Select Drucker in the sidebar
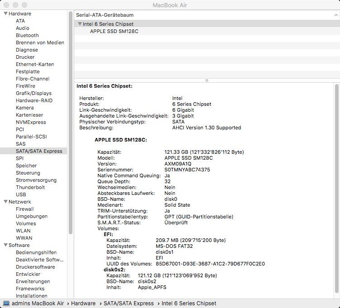Viewport: 340px width, 308px height. (x=25, y=57)
